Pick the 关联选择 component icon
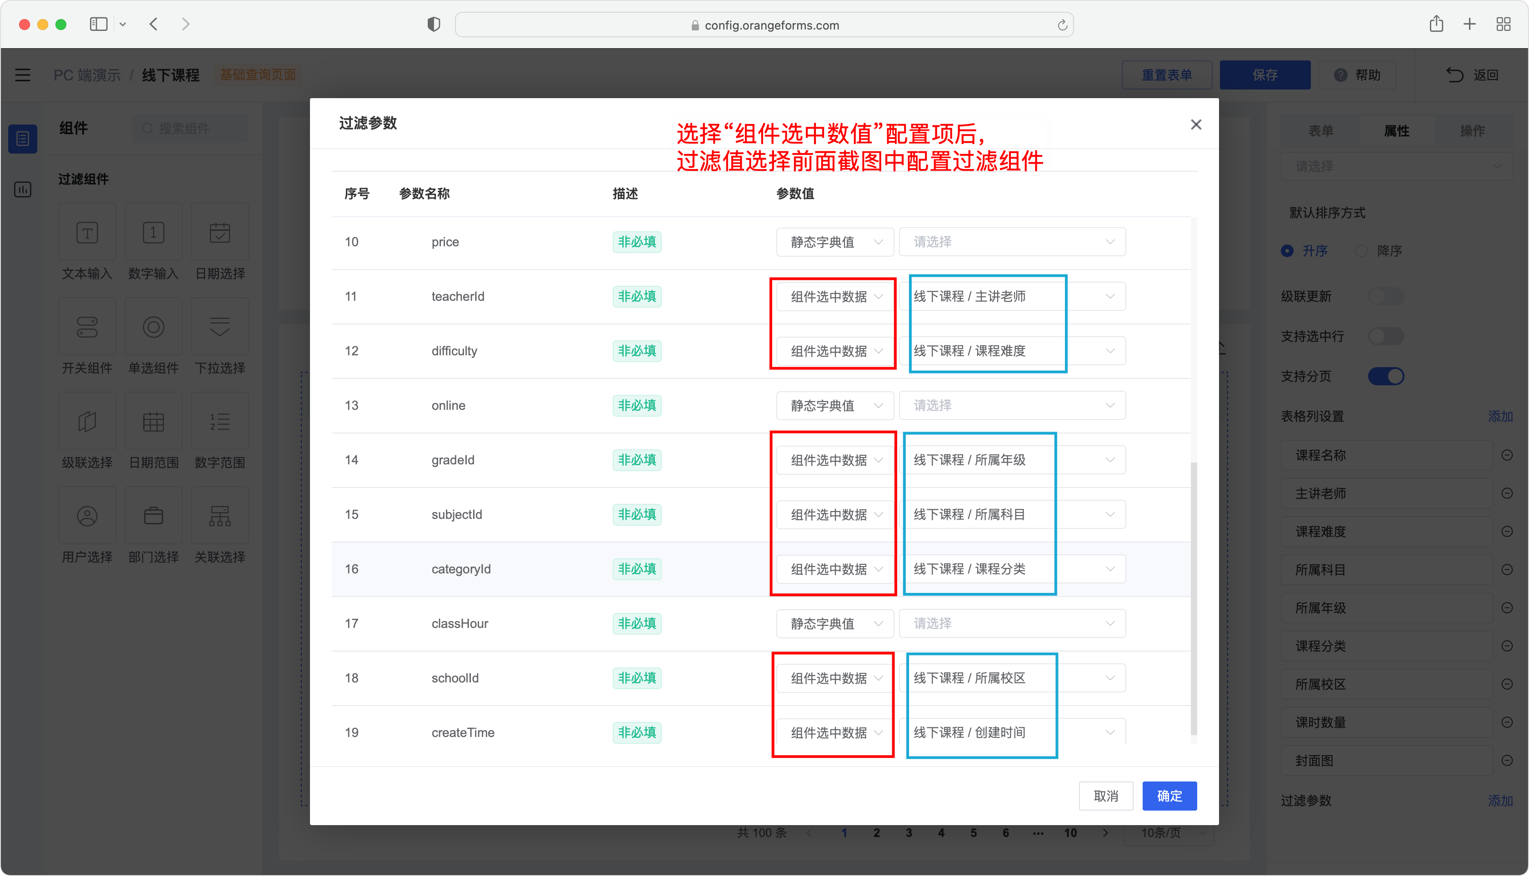This screenshot has height=876, width=1529. pos(220,516)
